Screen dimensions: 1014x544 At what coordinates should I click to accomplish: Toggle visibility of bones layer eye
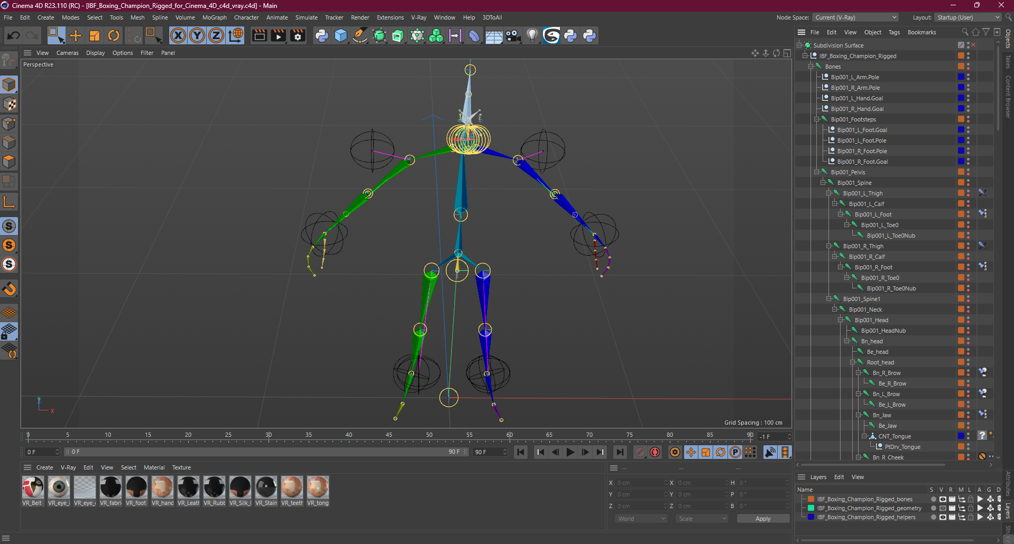(942, 499)
